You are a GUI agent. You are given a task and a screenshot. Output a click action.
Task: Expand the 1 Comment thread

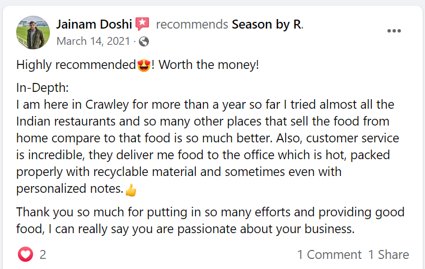point(329,255)
